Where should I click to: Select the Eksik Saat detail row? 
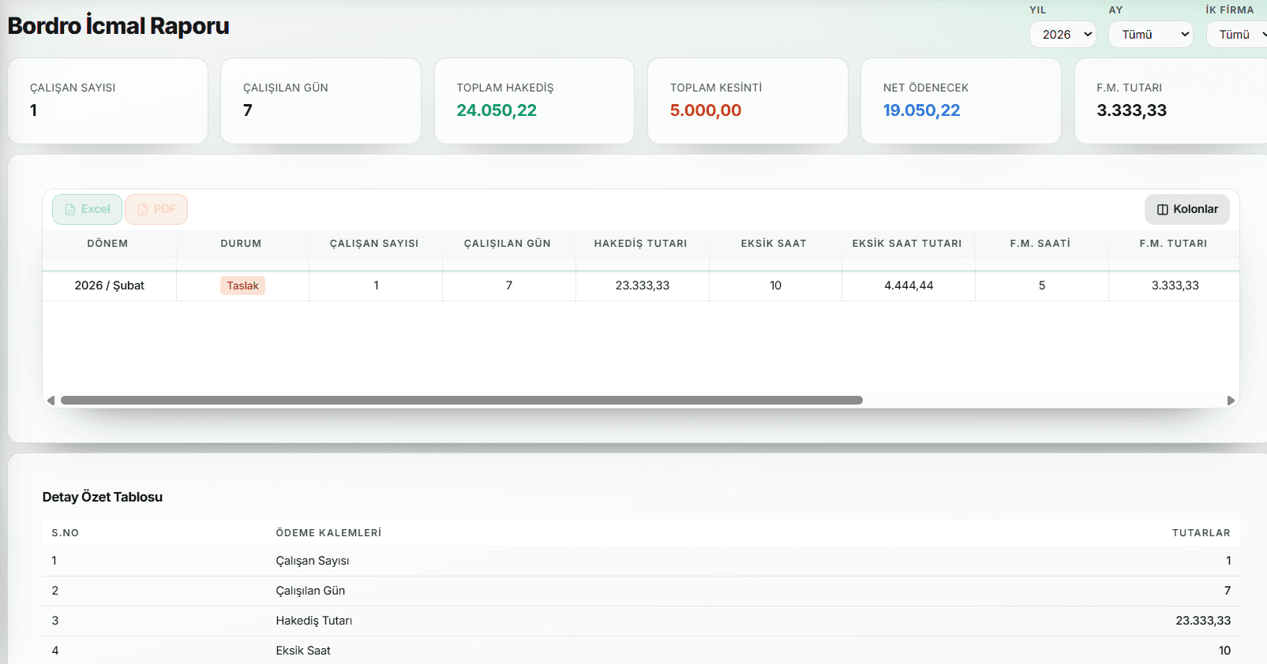[x=641, y=651]
